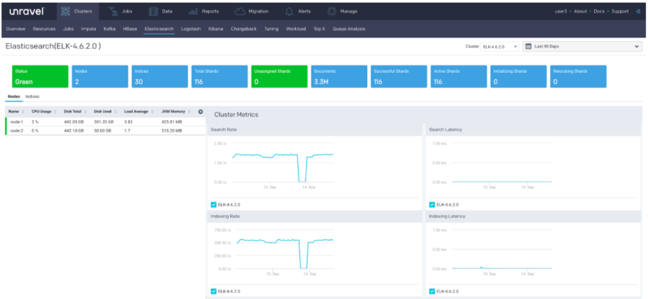Click the Initializing Shards tile
This screenshot has height=299, width=648.
(x=518, y=77)
